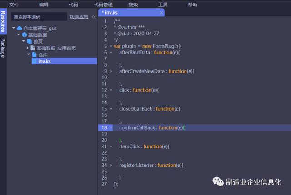The height and width of the screenshot is (195, 291).
Task: Select the 首页 tree item
Action: [38, 41]
